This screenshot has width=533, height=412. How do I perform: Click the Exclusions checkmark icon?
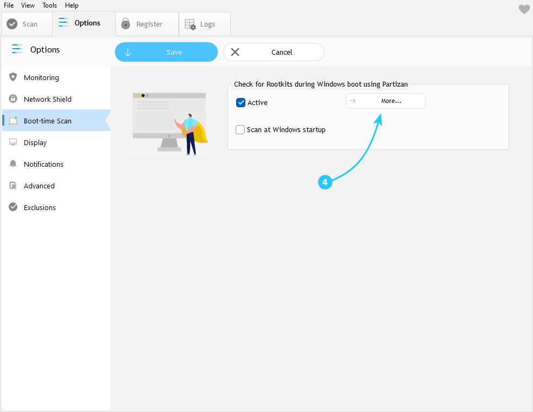coord(14,207)
